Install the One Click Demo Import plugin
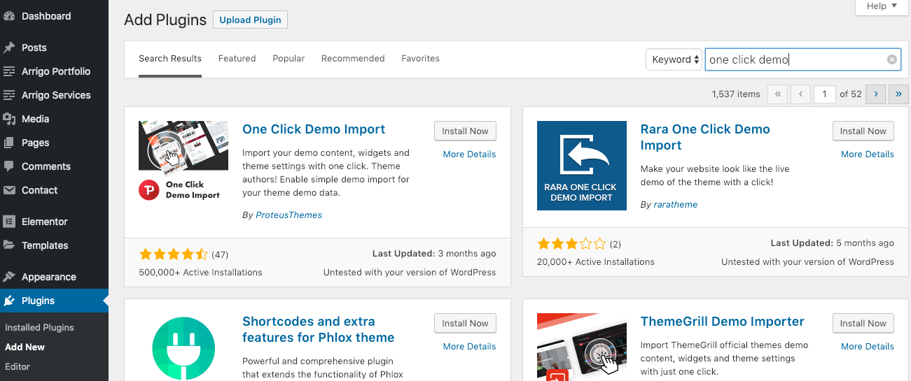The width and height of the screenshot is (911, 381). (465, 131)
